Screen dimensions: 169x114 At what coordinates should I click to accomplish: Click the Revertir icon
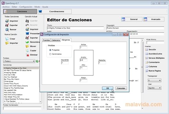click(27, 25)
